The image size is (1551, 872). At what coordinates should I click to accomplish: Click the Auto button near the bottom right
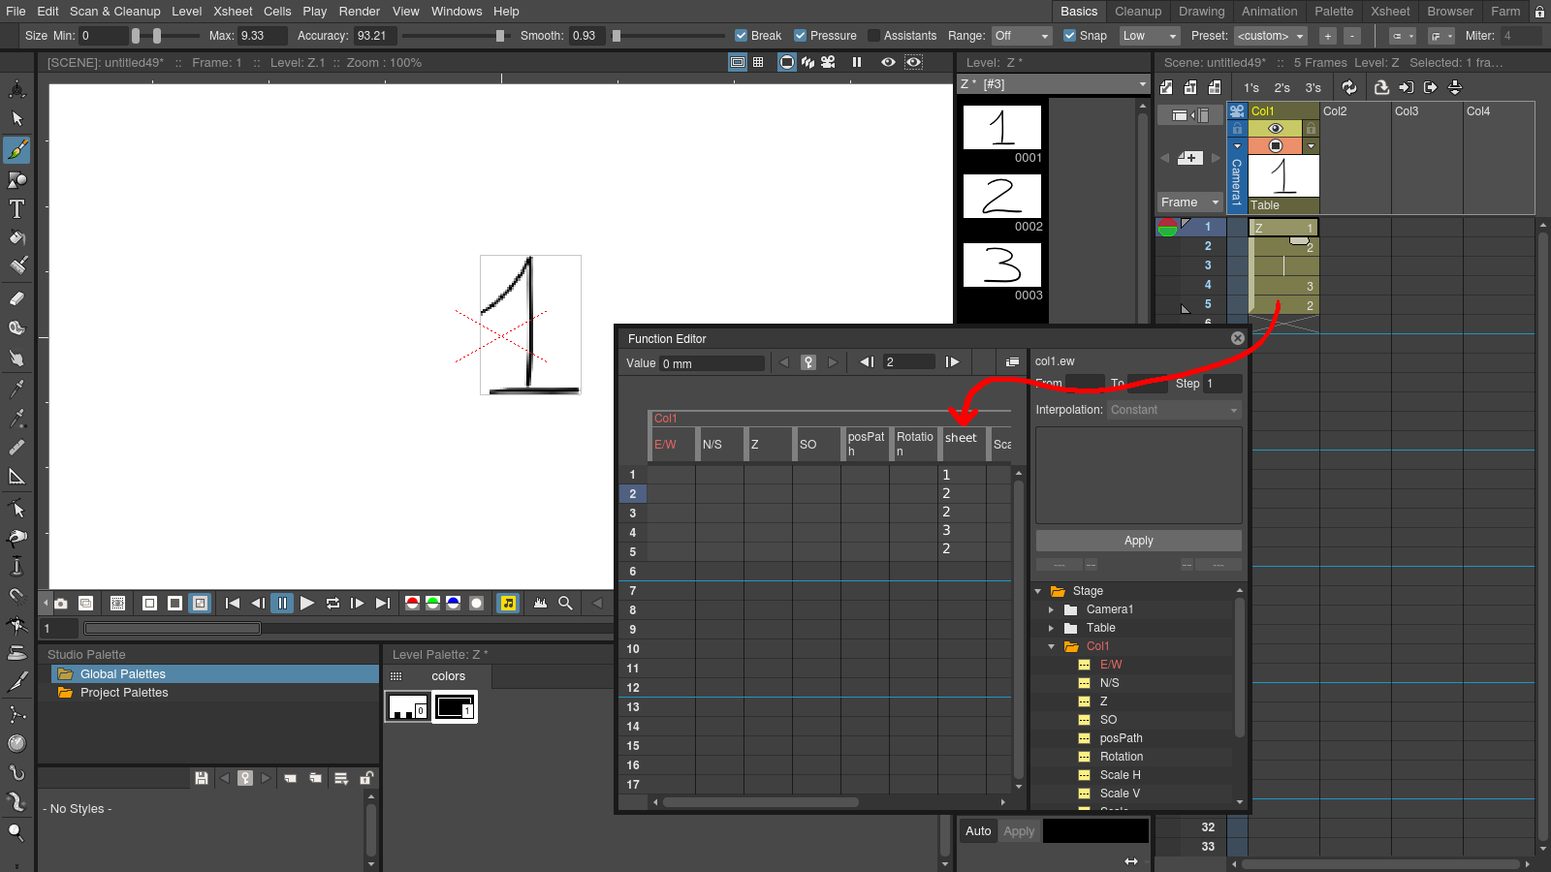click(x=978, y=830)
